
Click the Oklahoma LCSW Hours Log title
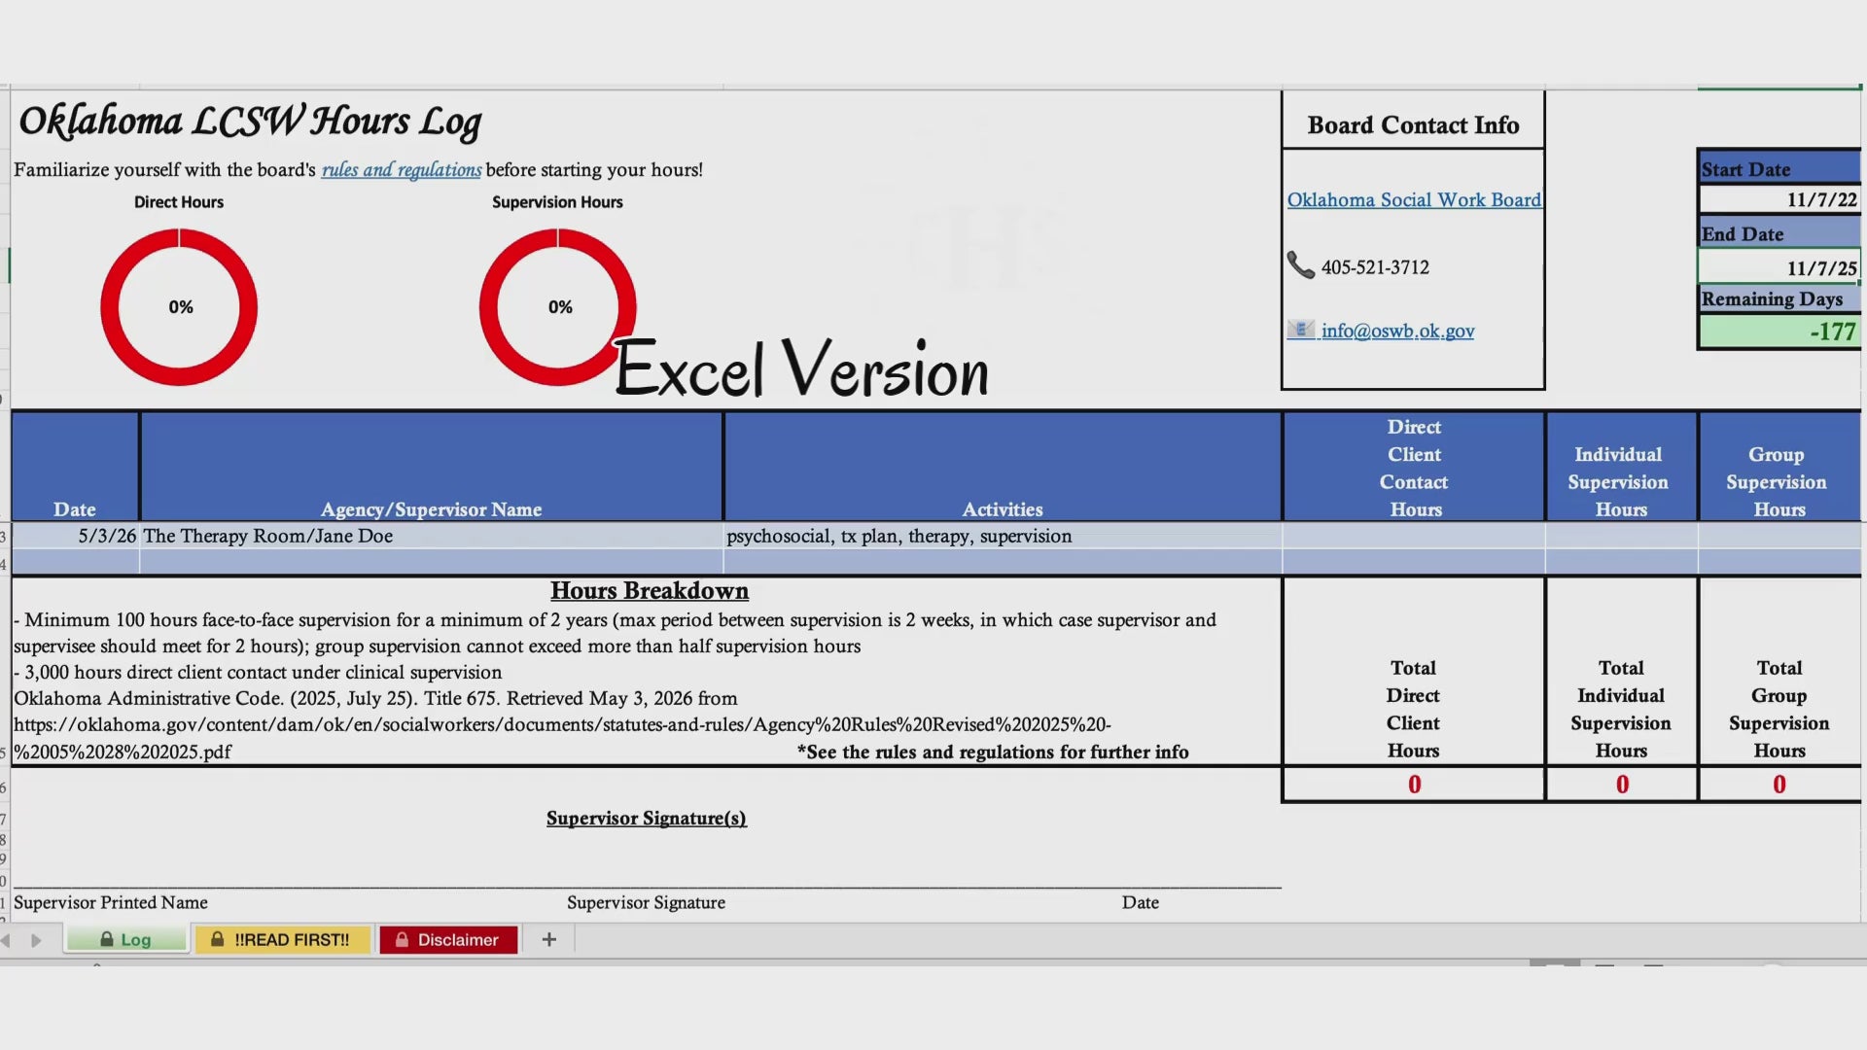[250, 122]
